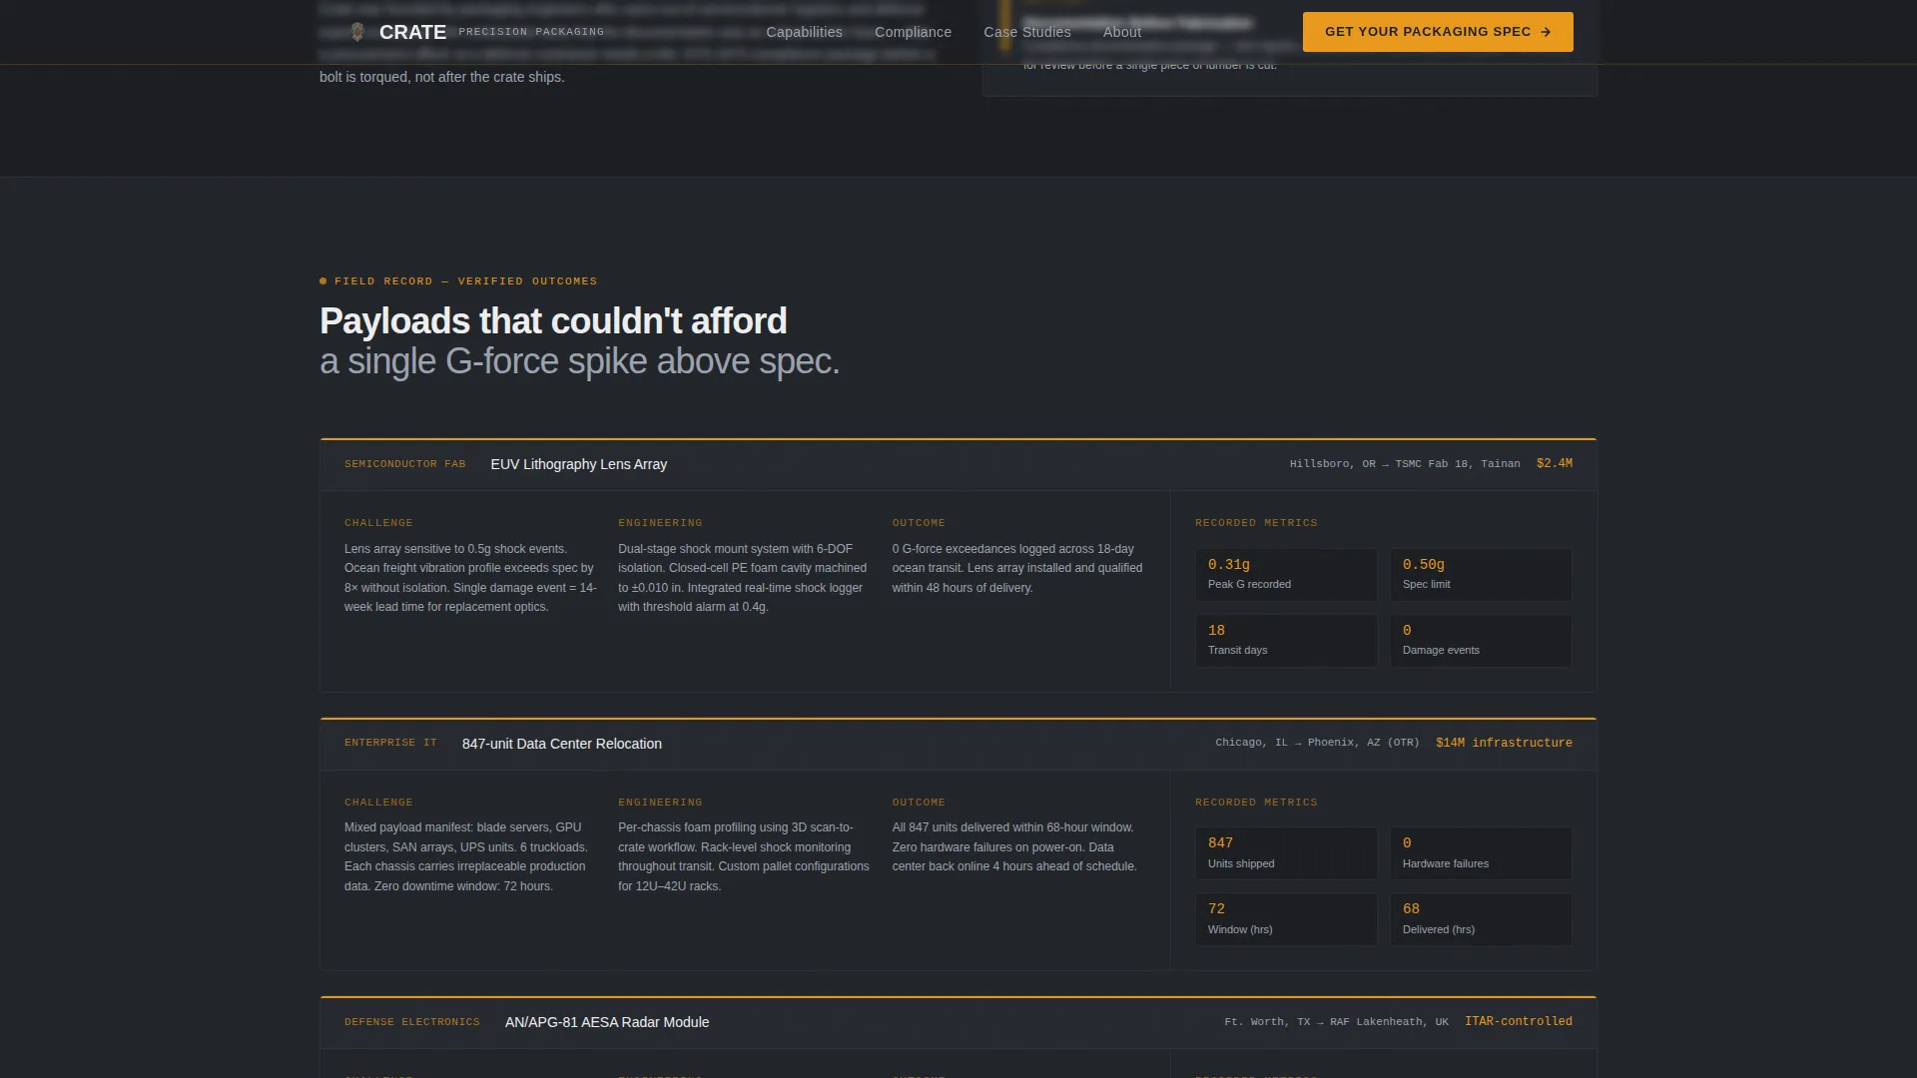Select the EUV Lithography Lens Array case title
This screenshot has height=1078, width=1917.
[x=579, y=464]
